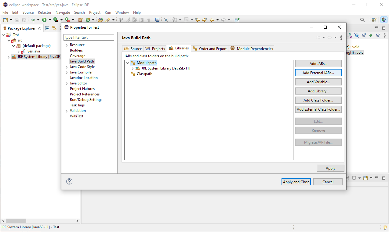
Task: Select Task Tags in properties tree
Action: [x=77, y=105]
